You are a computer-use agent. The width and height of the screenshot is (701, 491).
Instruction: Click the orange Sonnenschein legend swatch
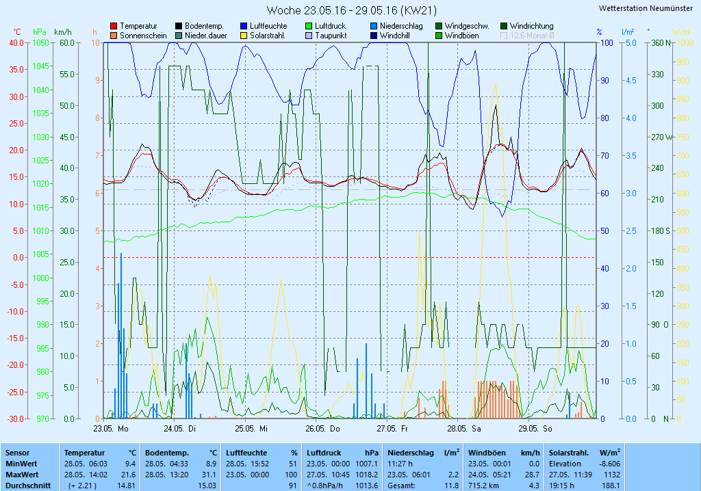pyautogui.click(x=114, y=36)
